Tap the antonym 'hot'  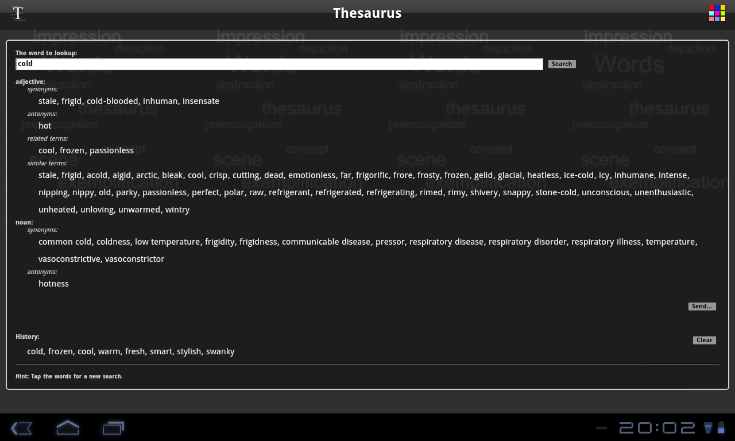[x=45, y=126]
